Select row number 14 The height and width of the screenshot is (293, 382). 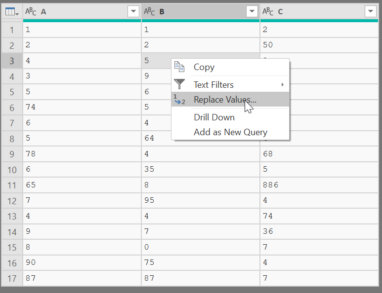coord(12,232)
